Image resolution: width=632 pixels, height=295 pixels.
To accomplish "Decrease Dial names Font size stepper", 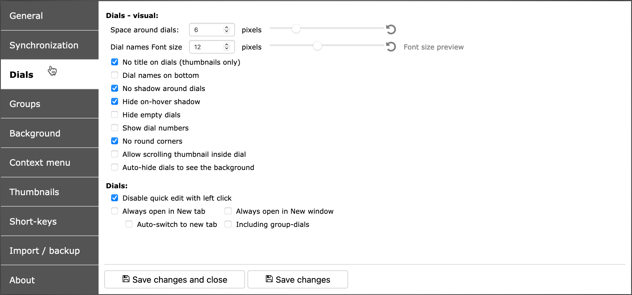I will [227, 49].
